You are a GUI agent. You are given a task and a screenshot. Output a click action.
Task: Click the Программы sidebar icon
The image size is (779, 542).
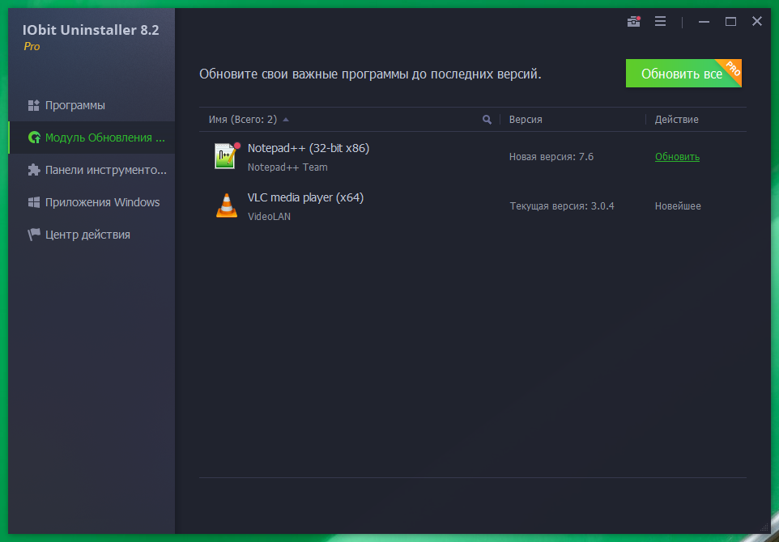coord(34,105)
